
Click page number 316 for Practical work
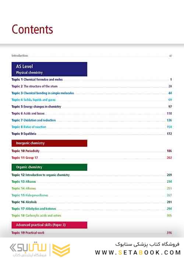pos(169,233)
